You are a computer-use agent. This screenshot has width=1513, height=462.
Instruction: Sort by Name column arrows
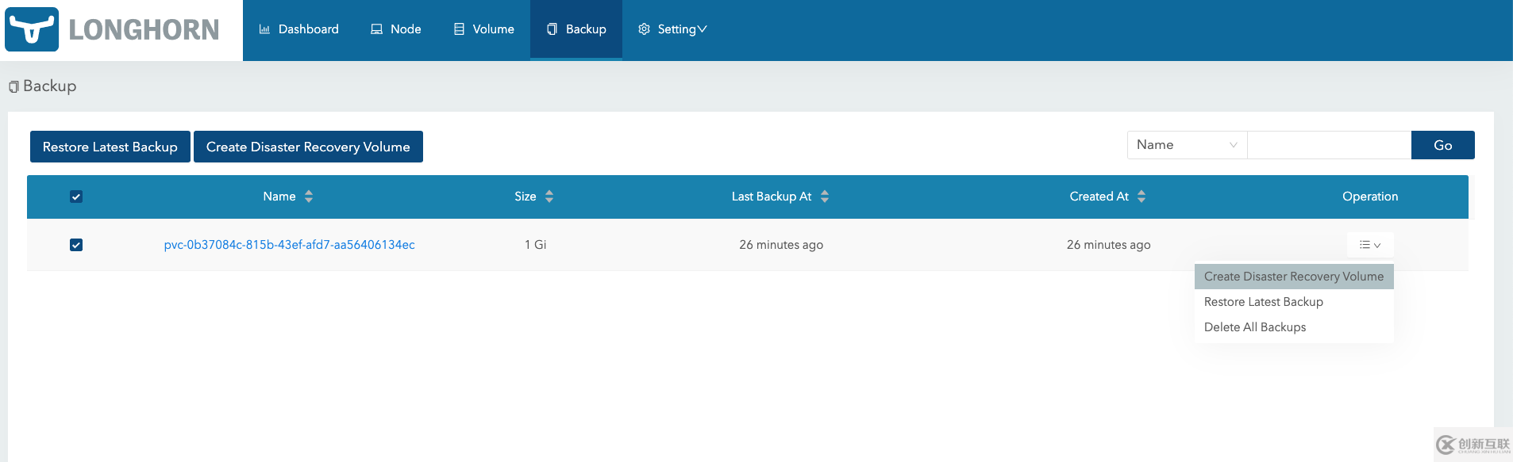click(309, 197)
